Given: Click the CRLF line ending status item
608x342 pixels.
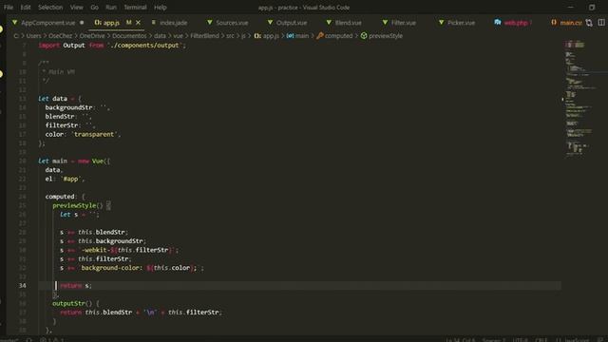Looking at the screenshot, I should point(541,340).
